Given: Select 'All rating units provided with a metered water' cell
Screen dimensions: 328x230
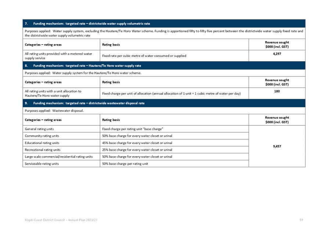Looking at the screenshot, I should [61, 56].
